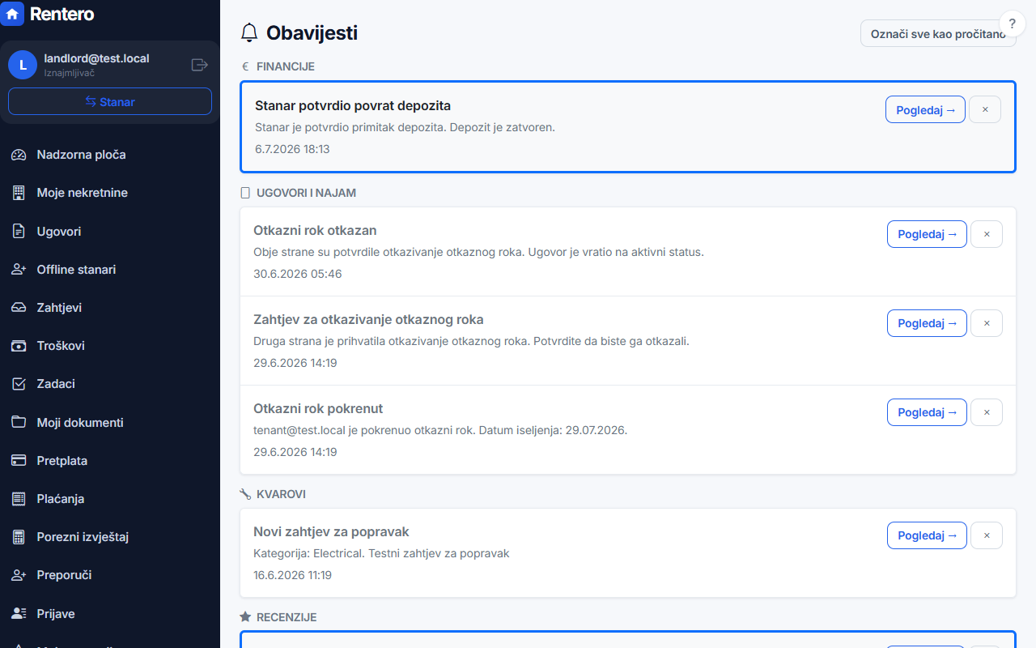
Task: Open Preporuči in the sidebar
Action: [x=110, y=575]
